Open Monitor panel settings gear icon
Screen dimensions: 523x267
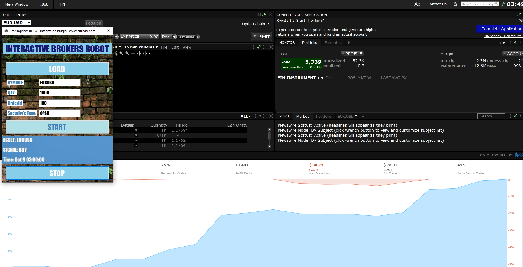[510, 42]
